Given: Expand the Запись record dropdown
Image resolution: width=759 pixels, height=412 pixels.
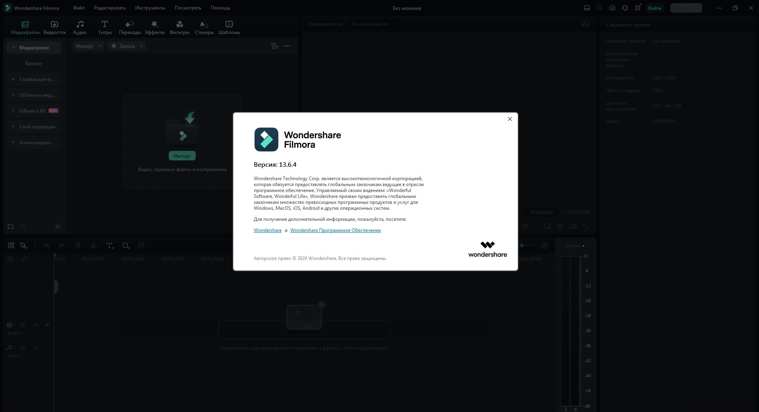Looking at the screenshot, I should click(x=127, y=46).
